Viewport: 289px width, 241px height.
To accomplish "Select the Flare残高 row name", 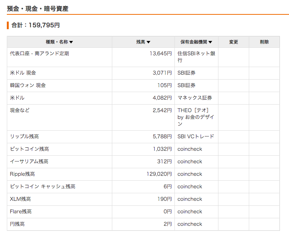I will [20, 212].
